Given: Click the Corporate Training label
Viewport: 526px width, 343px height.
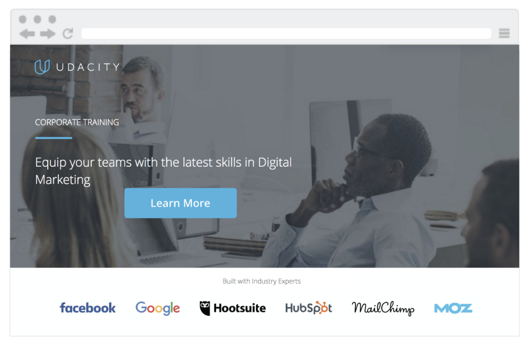Looking at the screenshot, I should pos(77,122).
